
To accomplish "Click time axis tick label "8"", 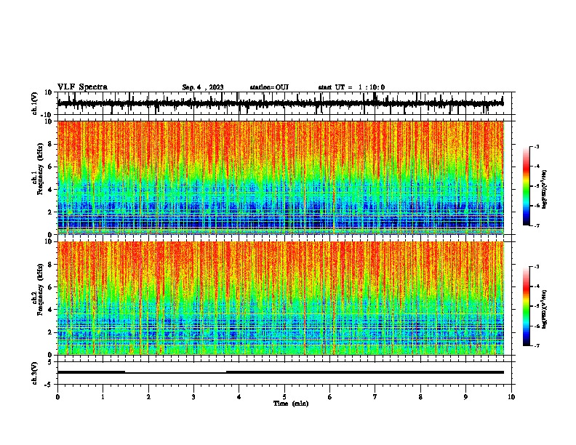I will click(x=420, y=397).
